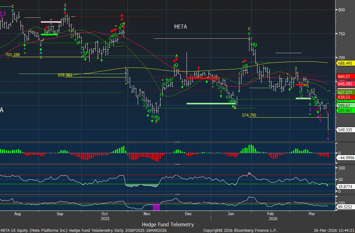Click the purple square in the bottom indicator panel
The width and height of the screenshot is (355, 233).
click(x=156, y=207)
